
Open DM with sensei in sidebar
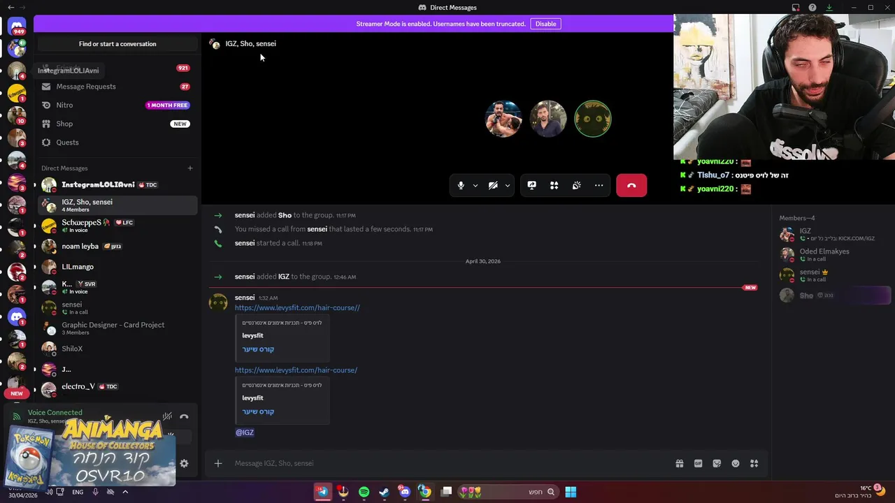(117, 308)
